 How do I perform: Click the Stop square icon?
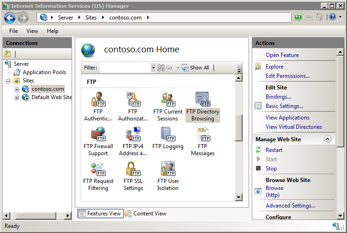[258, 168]
